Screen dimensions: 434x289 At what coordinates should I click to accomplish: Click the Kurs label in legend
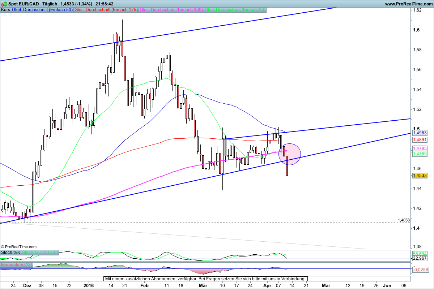(5, 10)
